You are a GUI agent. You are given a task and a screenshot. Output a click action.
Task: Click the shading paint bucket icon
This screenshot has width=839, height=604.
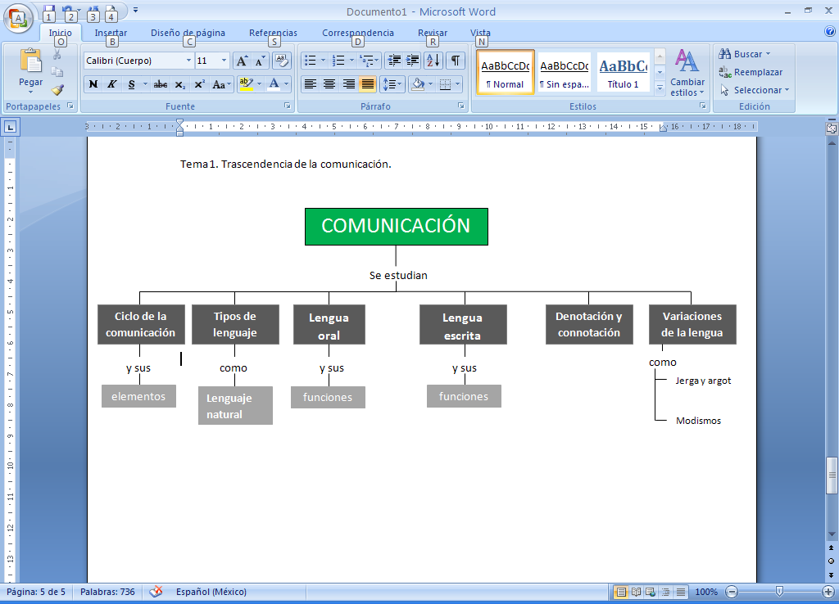(x=418, y=84)
